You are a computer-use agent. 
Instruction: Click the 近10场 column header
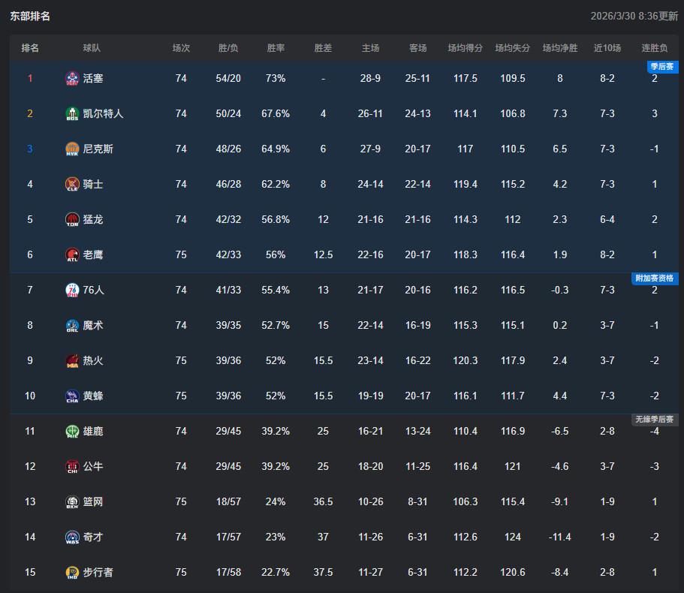tap(607, 48)
